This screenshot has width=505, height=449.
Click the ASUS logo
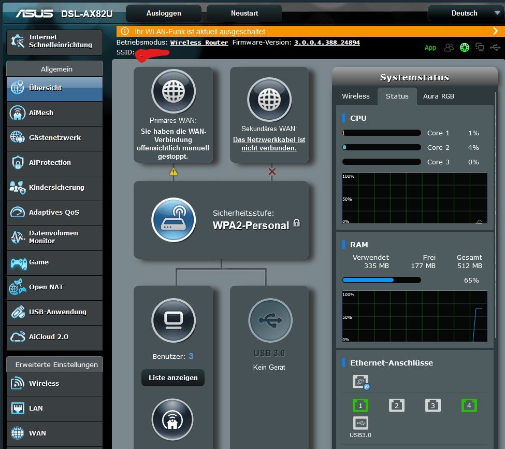[35, 13]
